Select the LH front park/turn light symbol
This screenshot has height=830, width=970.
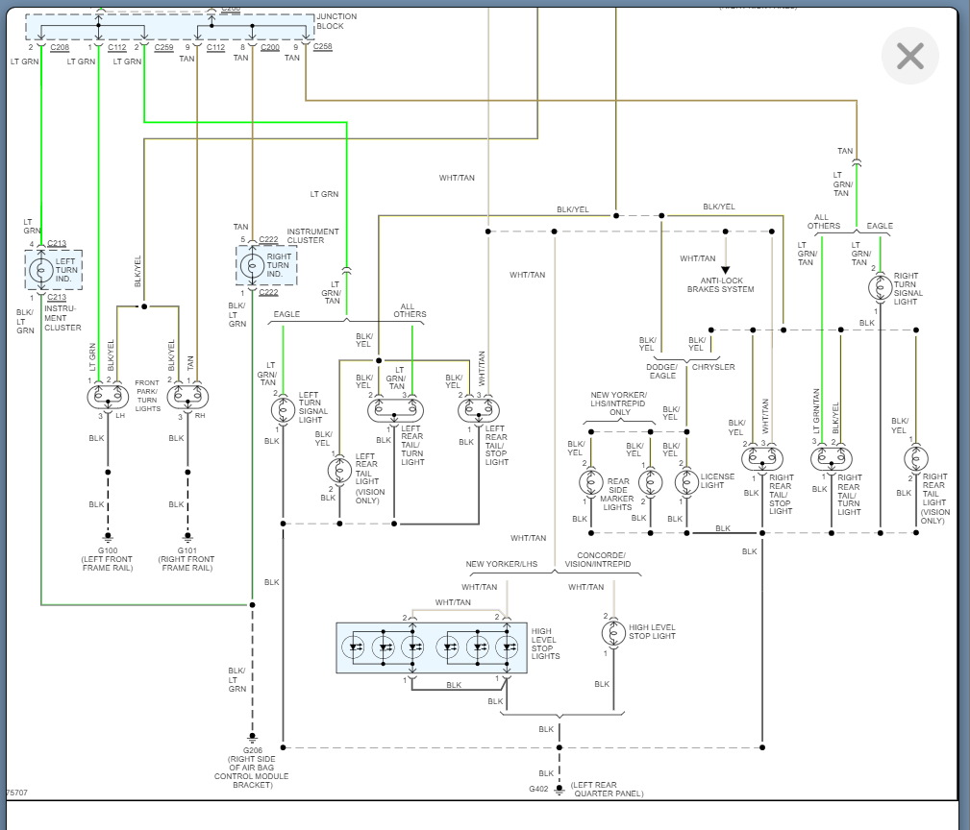click(x=108, y=396)
